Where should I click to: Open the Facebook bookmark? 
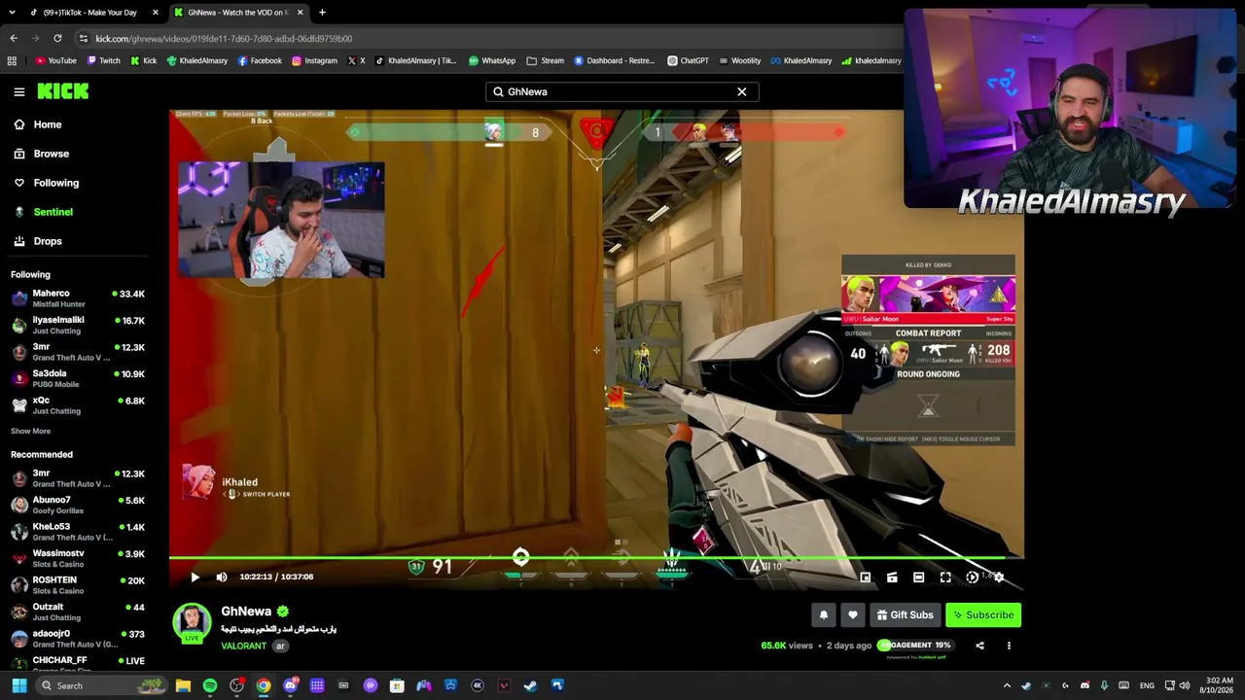pos(259,60)
